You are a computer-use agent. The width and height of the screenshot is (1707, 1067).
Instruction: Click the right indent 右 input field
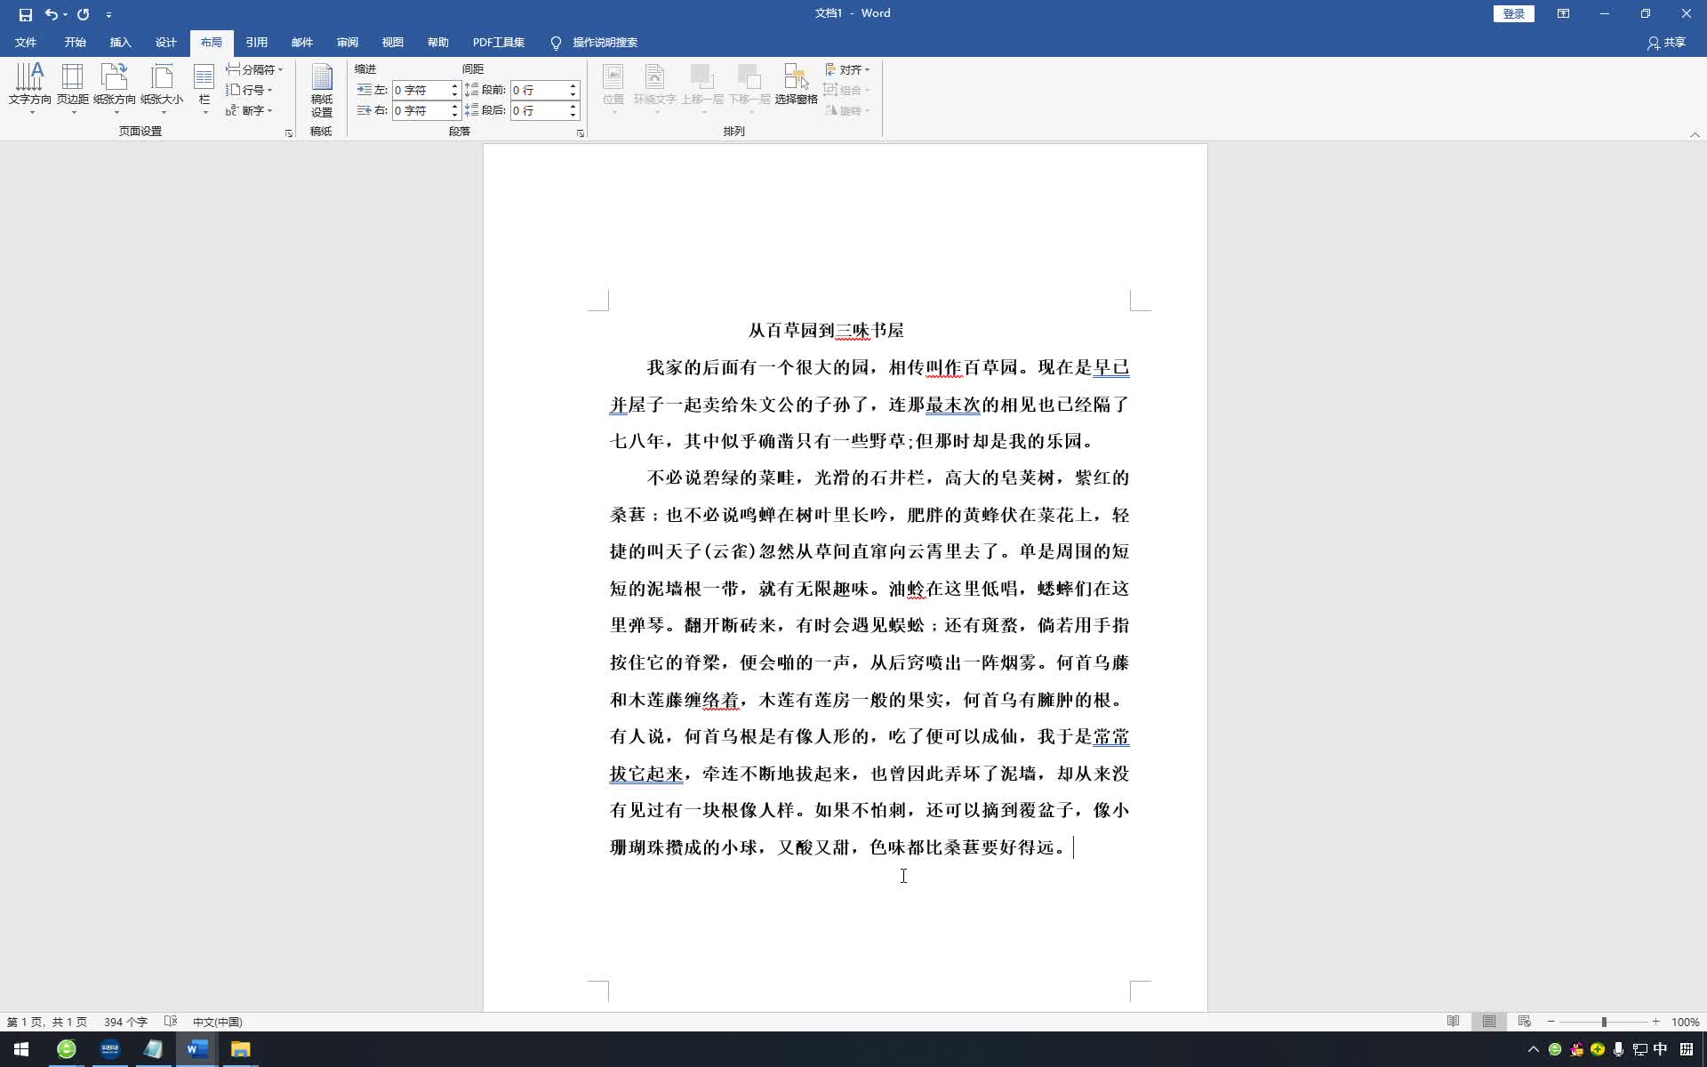tap(421, 110)
